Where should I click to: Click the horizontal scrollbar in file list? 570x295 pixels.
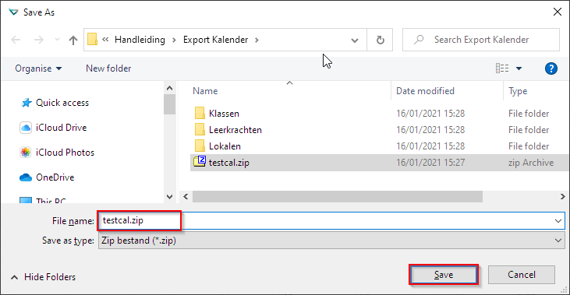tap(338, 197)
